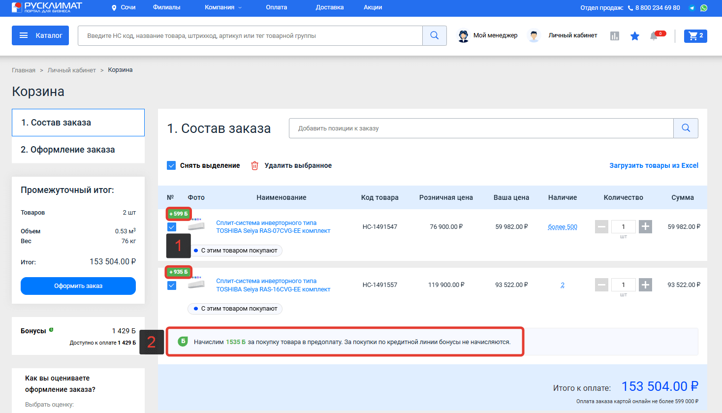Open the Toshiba RAS-07CVG-EE product link
Image resolution: width=722 pixels, height=413 pixels.
click(273, 227)
